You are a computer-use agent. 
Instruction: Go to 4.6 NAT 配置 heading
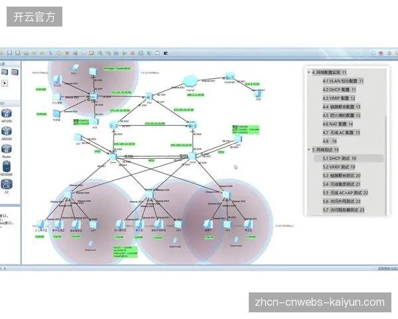338,124
